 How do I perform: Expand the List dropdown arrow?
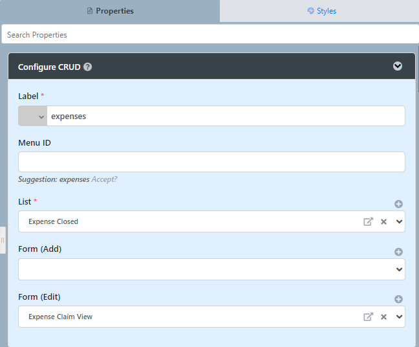click(399, 221)
